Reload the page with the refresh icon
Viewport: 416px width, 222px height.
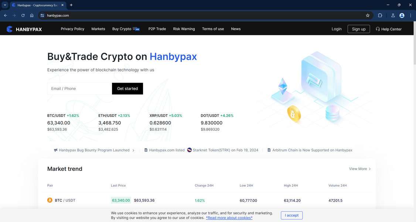click(23, 15)
